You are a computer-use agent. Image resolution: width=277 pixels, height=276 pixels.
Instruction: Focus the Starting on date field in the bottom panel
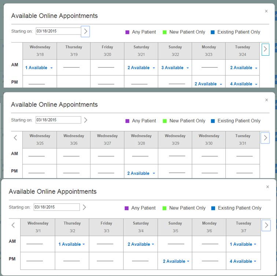point(56,207)
